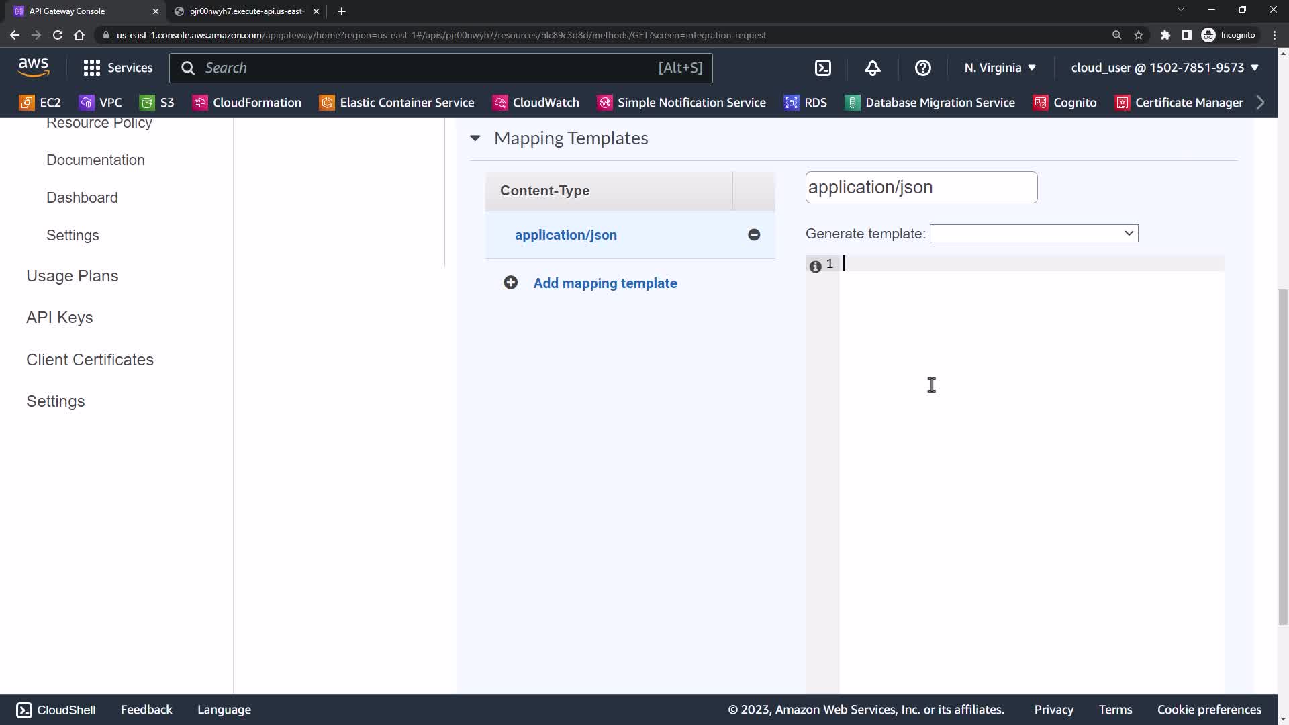1289x725 pixels.
Task: Open the S3 favorites shortcut
Action: click(x=157, y=103)
